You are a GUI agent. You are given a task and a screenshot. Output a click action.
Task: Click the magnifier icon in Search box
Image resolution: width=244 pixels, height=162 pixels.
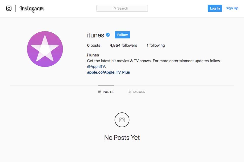pyautogui.click(x=115, y=8)
